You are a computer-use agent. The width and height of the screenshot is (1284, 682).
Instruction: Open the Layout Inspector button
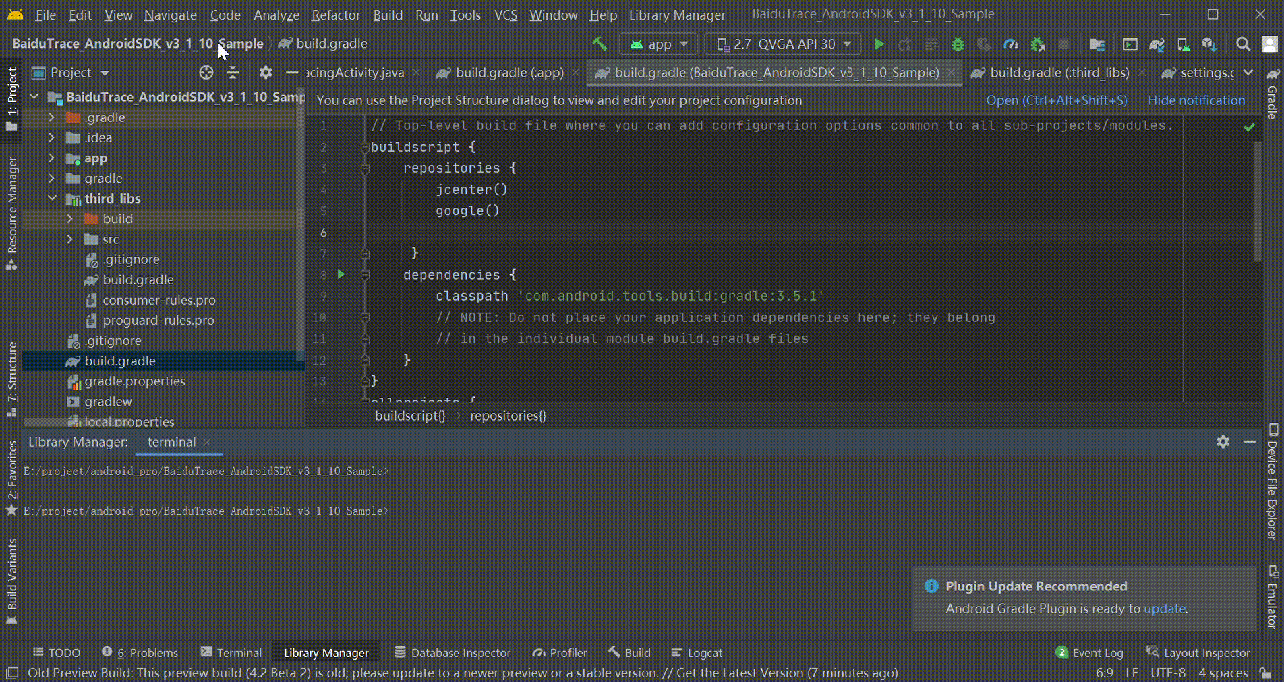click(x=1198, y=652)
